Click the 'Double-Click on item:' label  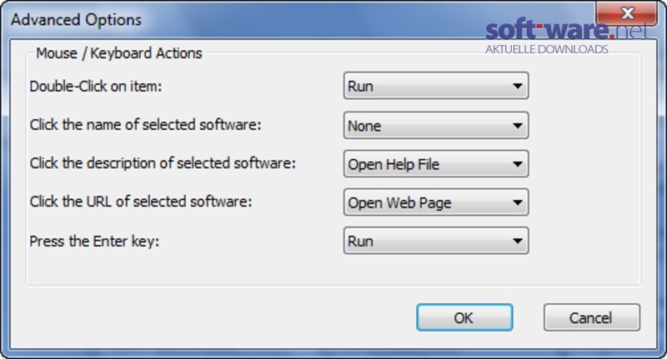[96, 87]
